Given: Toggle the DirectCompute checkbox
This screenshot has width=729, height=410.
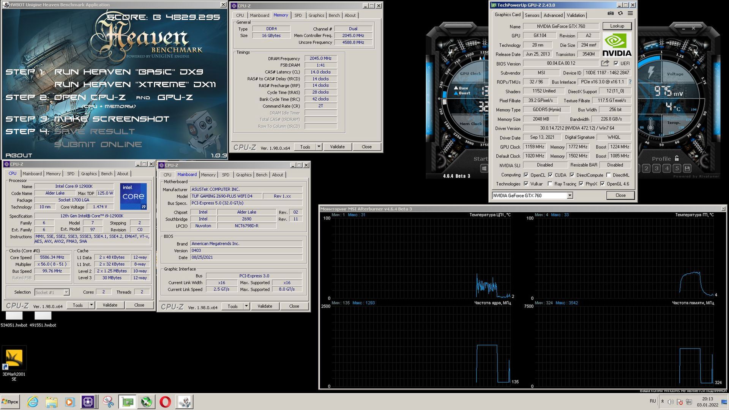Looking at the screenshot, I should (572, 175).
